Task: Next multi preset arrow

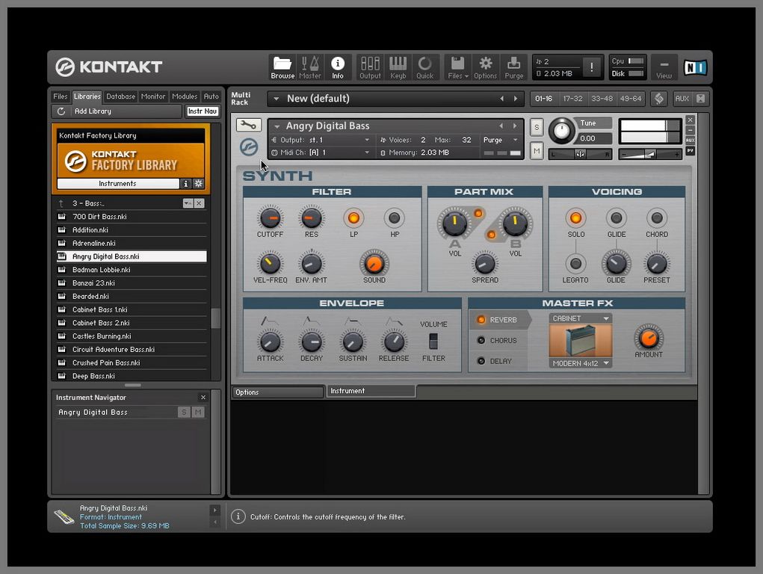Action: [x=516, y=99]
